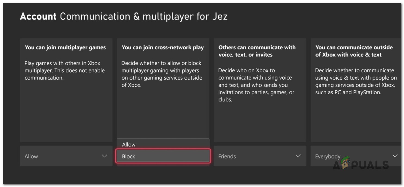Expand the Everybody dropdown

click(x=353, y=156)
